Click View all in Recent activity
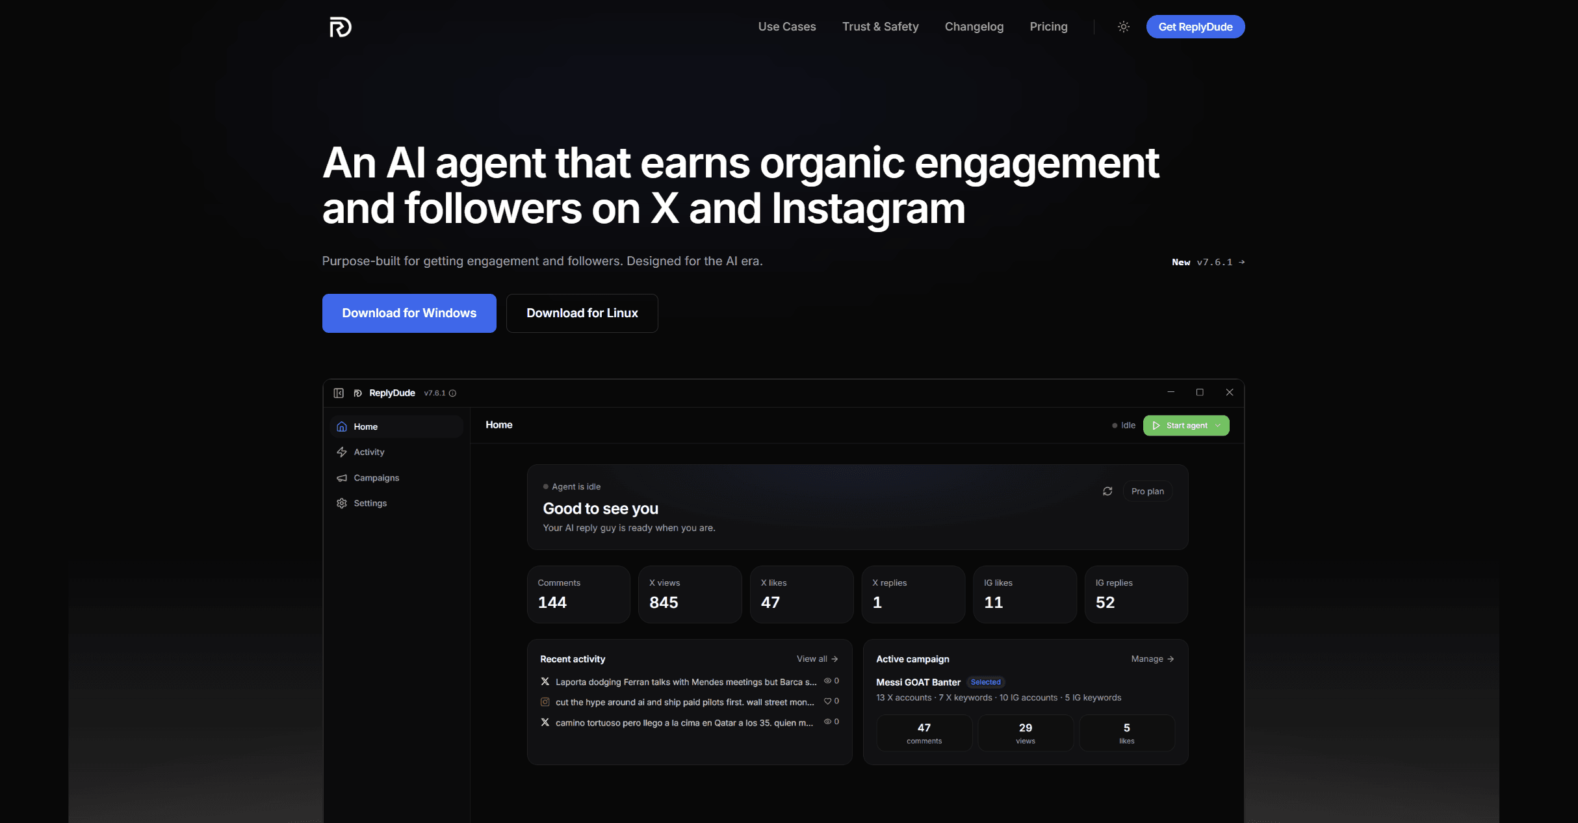Image resolution: width=1578 pixels, height=823 pixels. tap(817, 659)
